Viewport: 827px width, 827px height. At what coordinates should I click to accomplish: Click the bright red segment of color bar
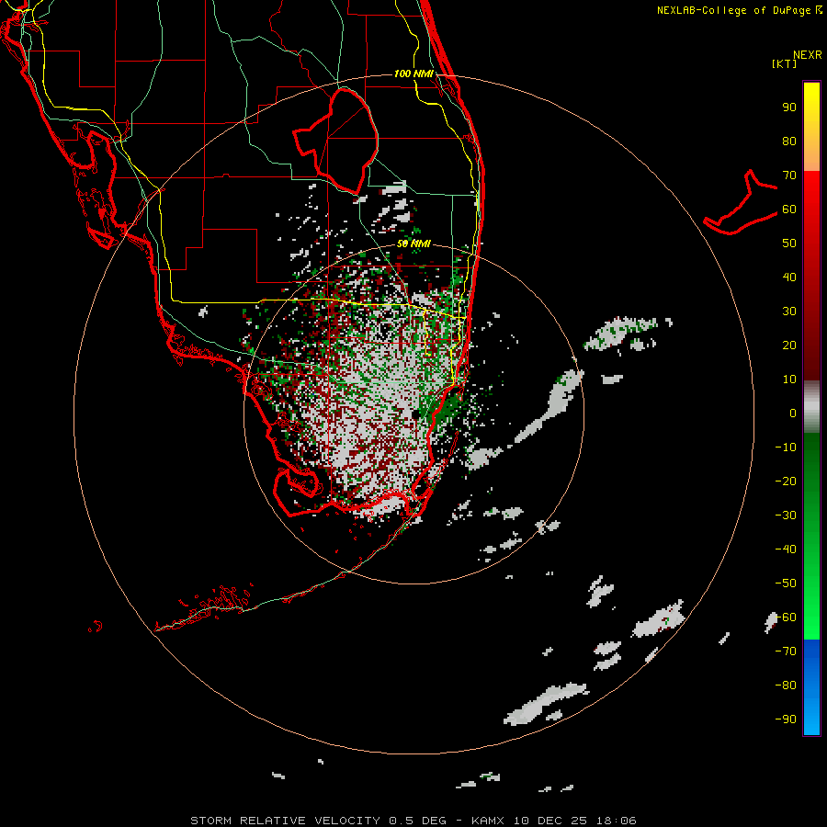click(x=811, y=195)
